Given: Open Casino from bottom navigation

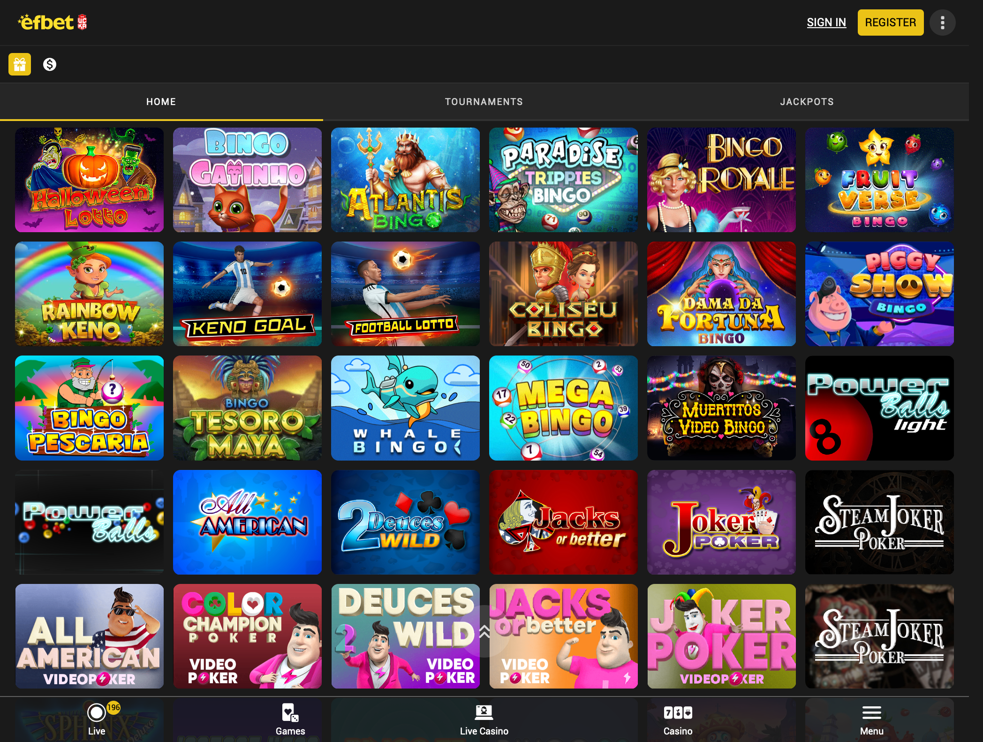Looking at the screenshot, I should coord(678,719).
